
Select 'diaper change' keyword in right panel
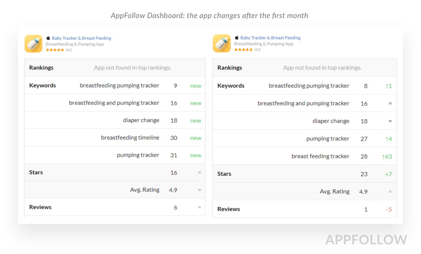point(331,121)
